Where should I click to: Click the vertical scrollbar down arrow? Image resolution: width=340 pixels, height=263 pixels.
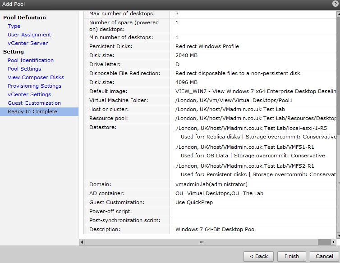tap(339, 236)
